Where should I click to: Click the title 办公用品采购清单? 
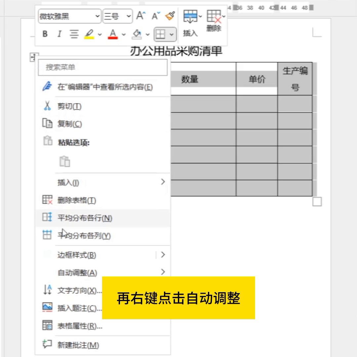[176, 51]
